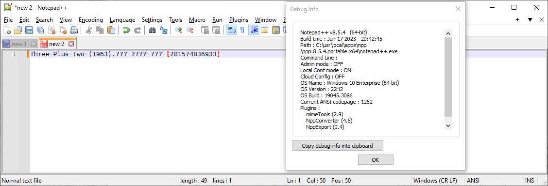
Task: Click the Debug Info scrollbar thumb
Action: (x=448, y=77)
